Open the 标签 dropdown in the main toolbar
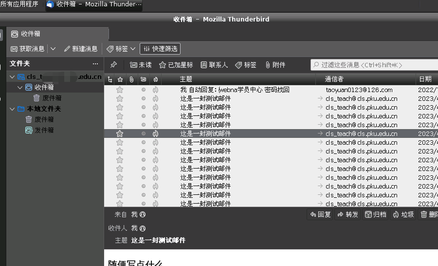Viewport: 438px width, 266px height. pyautogui.click(x=121, y=49)
